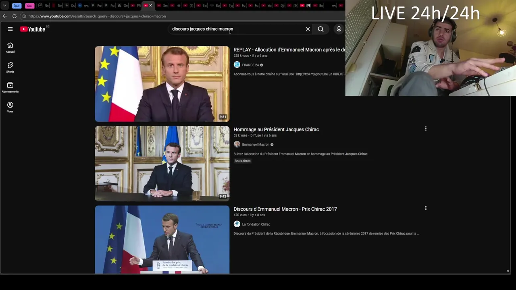The image size is (516, 290).
Task: Click '470 vues • il y a 8 ans'
Action: [249, 215]
